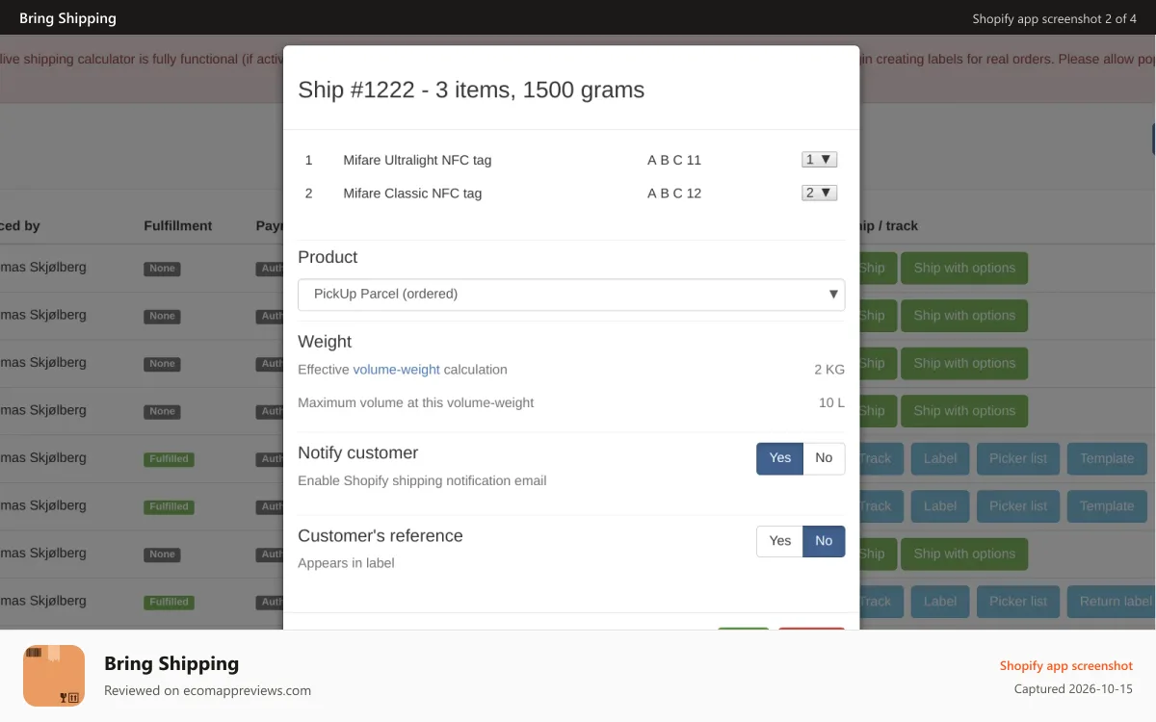Click the Captured 2026-10-15 text
1156x722 pixels.
[1073, 689]
